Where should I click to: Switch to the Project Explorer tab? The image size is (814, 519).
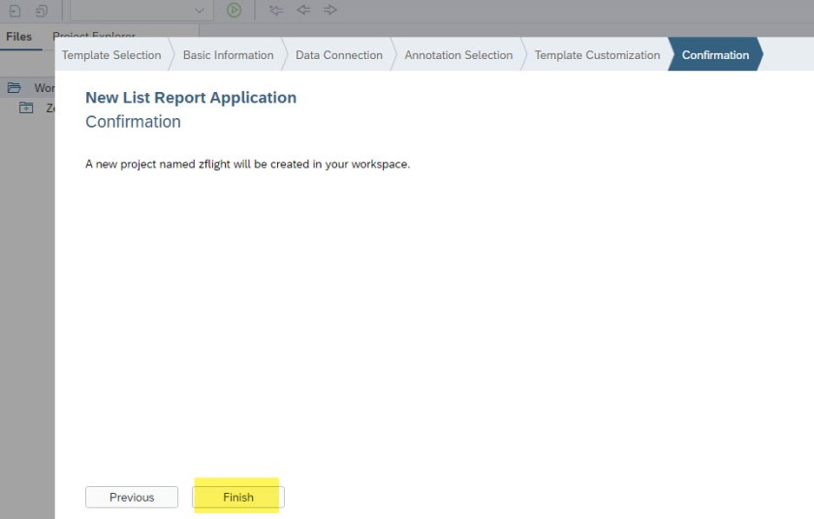pos(93,37)
